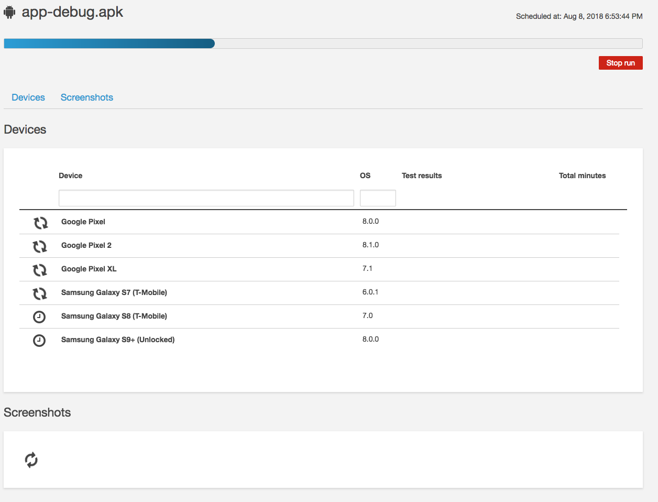Click the running status icon for Google Pixel 2
This screenshot has height=502, width=658.
click(40, 246)
